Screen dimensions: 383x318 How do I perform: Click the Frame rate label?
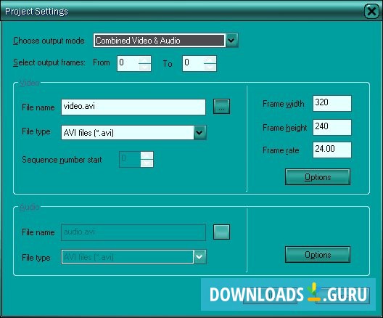click(281, 150)
